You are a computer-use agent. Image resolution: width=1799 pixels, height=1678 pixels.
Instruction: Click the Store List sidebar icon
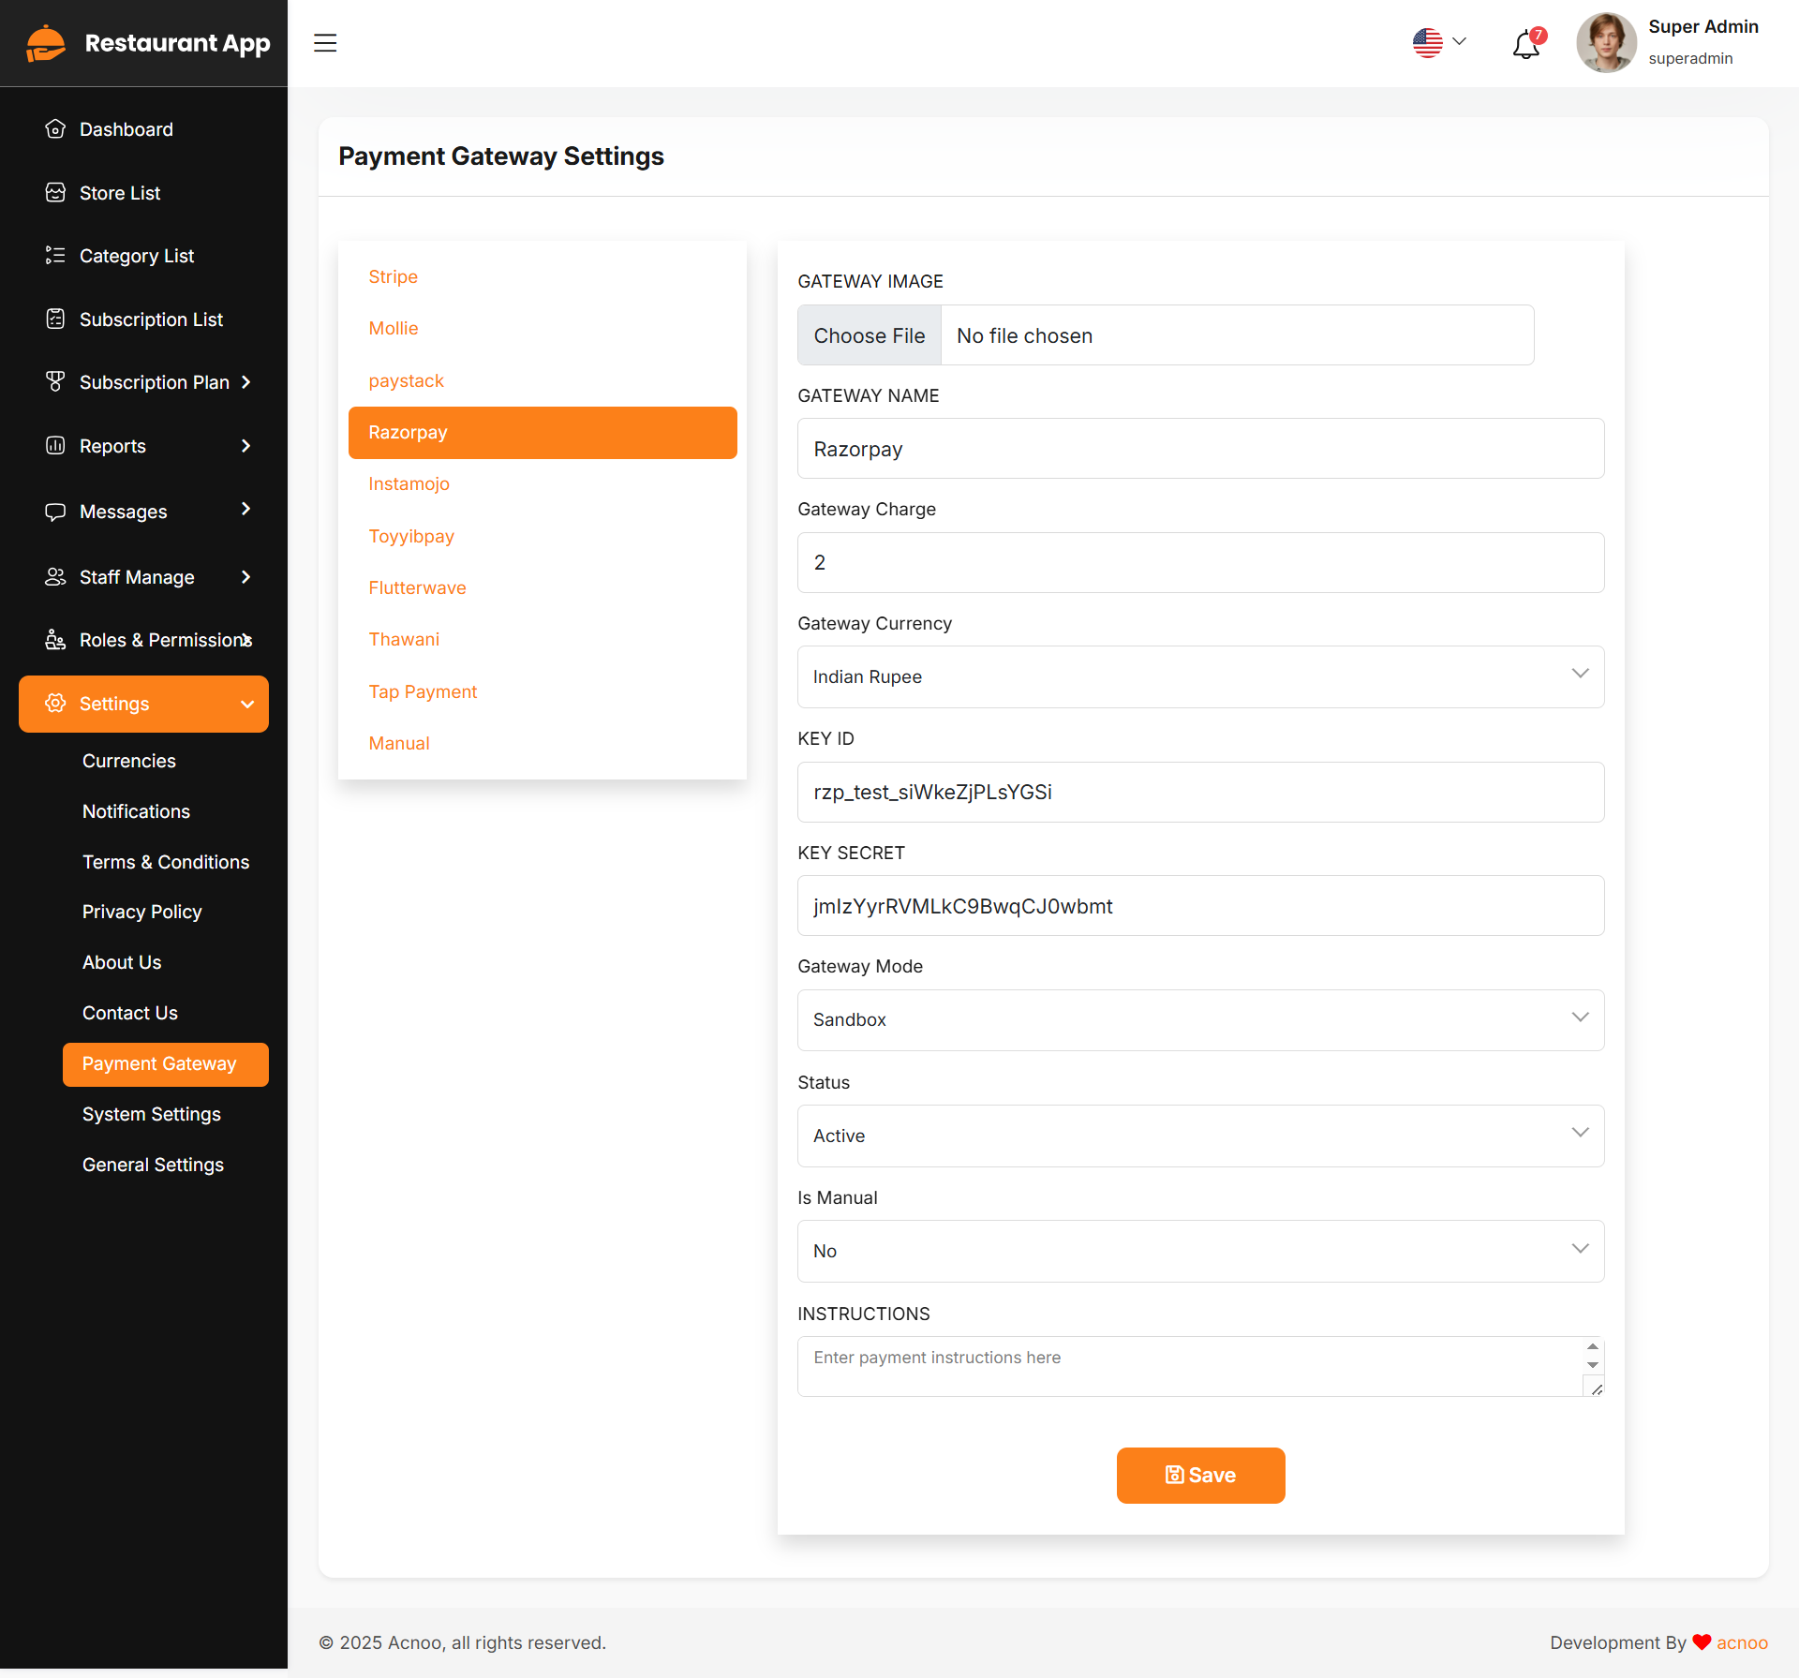55,193
